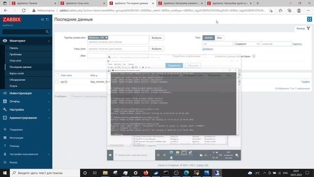This screenshot has height=177, width=314.
Task: Expand Настройки пользователя menu chevron
Action: point(49,154)
